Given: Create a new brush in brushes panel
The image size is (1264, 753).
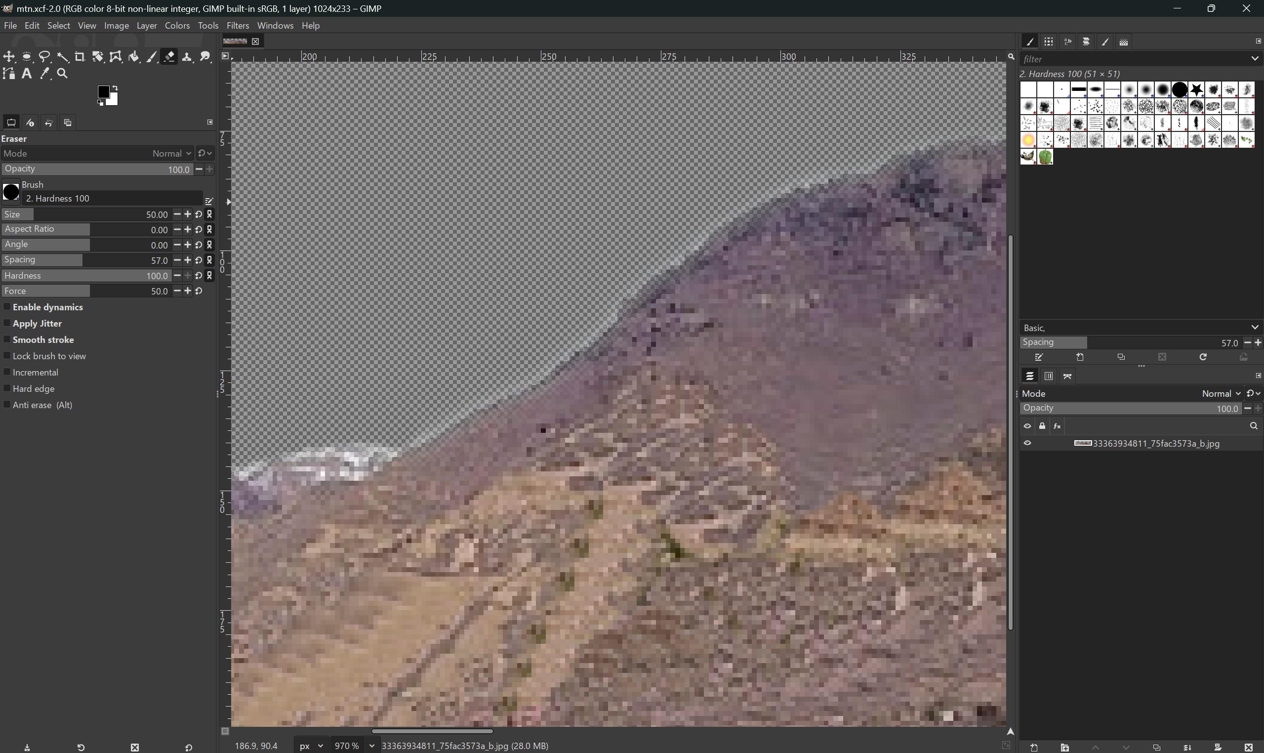Looking at the screenshot, I should coord(1080,358).
